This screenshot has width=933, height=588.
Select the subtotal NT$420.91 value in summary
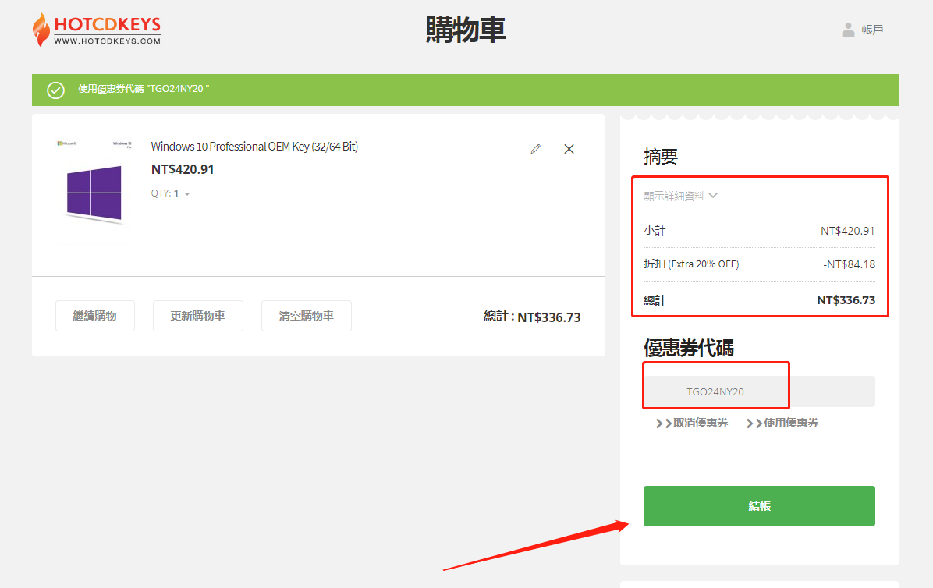click(x=848, y=231)
